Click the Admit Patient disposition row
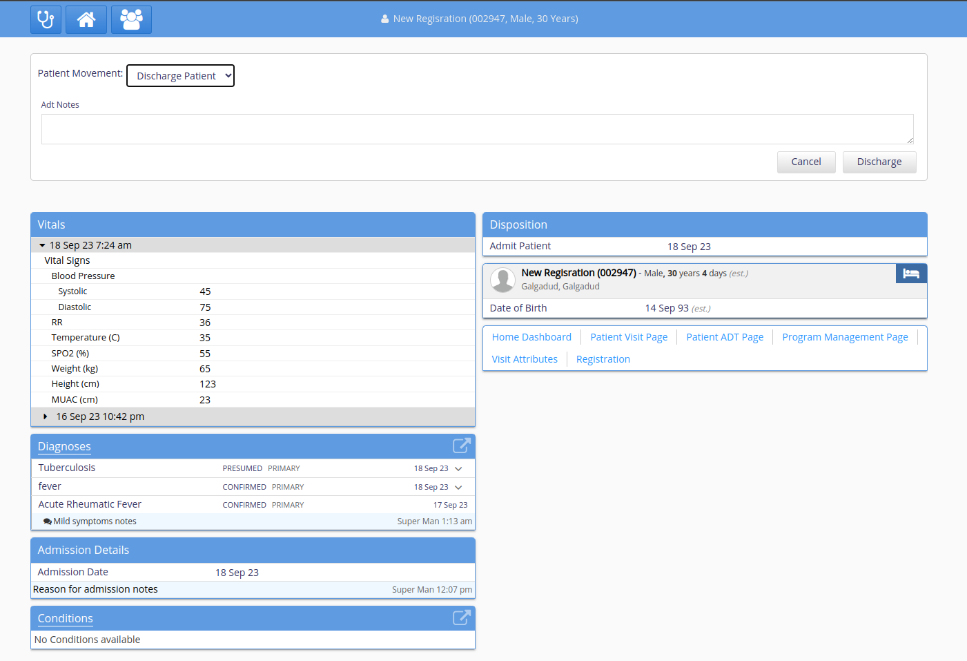967x661 pixels. 705,247
